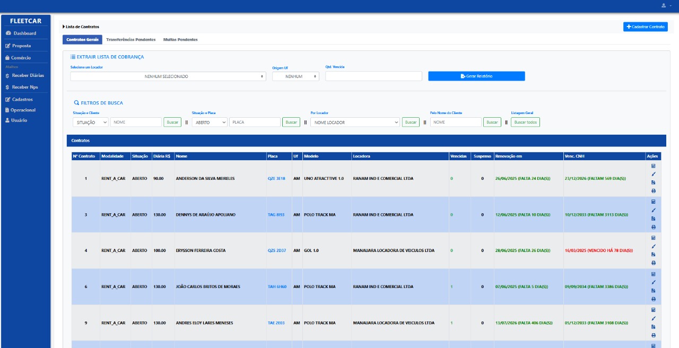Click Buscar next to NOME LOCADOR dropdown
The image size is (679, 348).
tap(411, 122)
